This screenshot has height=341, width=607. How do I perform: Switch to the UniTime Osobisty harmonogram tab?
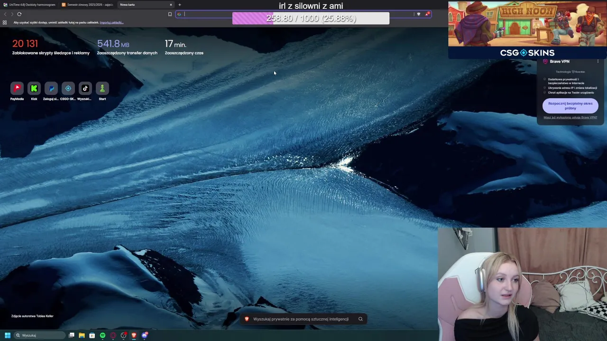[29, 5]
